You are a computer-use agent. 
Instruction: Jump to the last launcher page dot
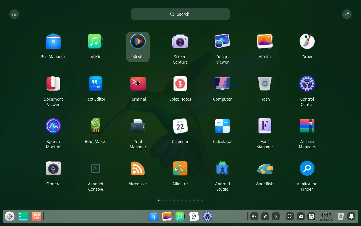(202, 200)
